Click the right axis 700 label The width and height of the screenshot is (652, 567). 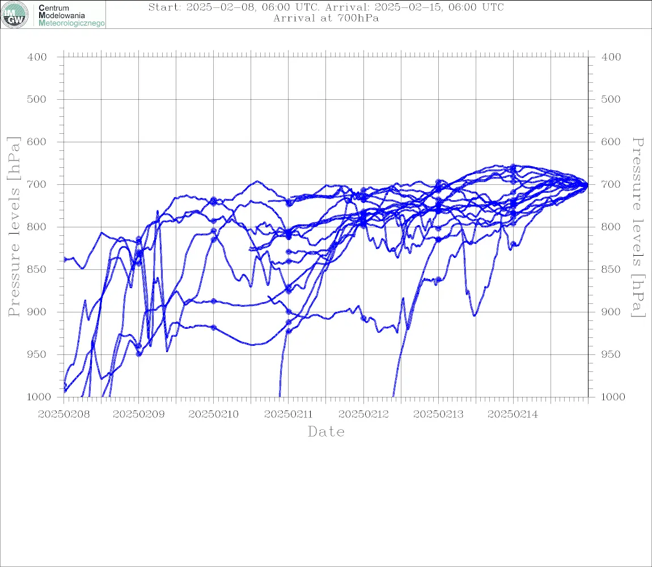coord(611,184)
